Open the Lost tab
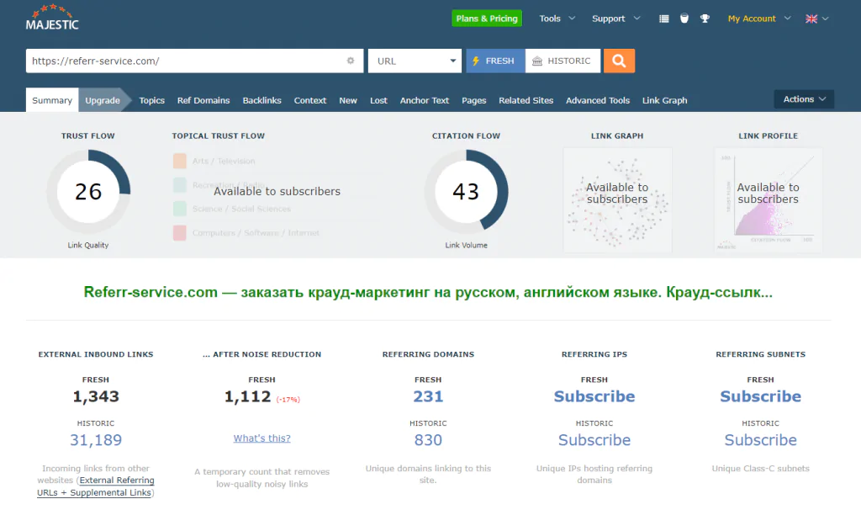 click(378, 101)
